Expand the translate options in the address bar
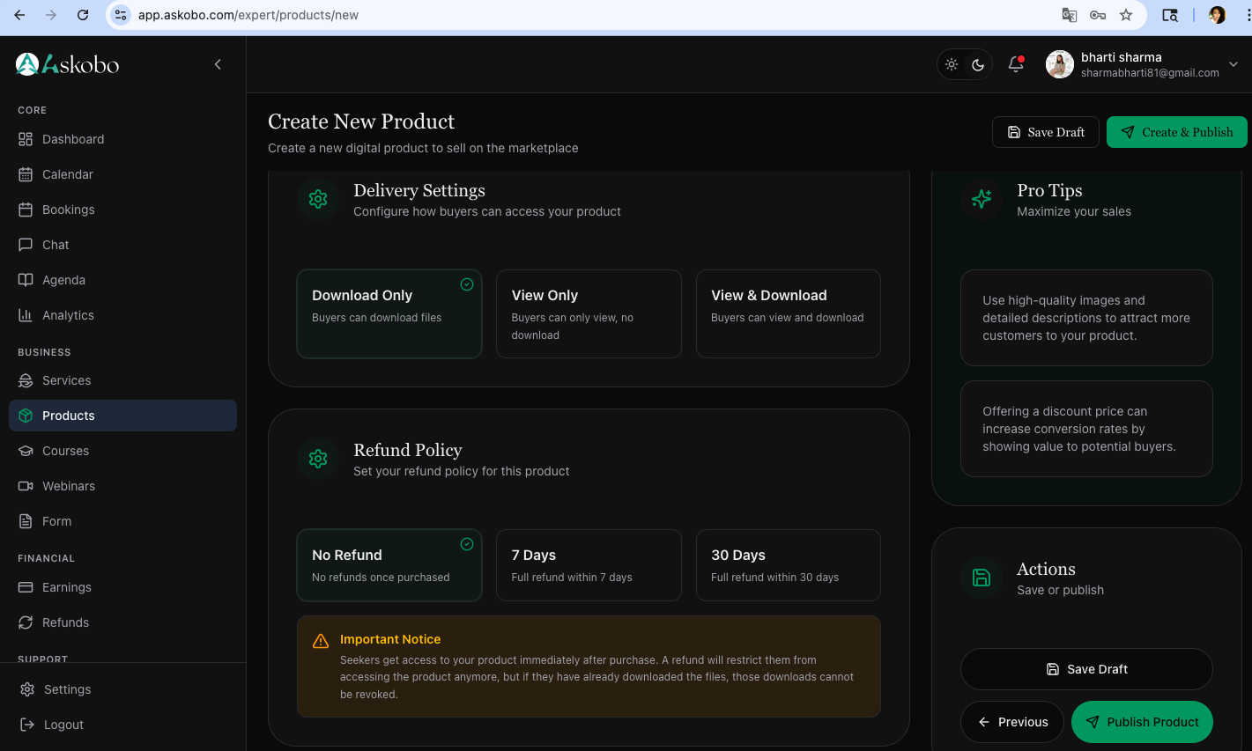This screenshot has width=1252, height=751. click(x=1069, y=15)
